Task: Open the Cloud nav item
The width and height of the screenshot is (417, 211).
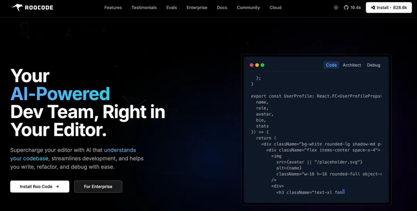Action: [276, 8]
